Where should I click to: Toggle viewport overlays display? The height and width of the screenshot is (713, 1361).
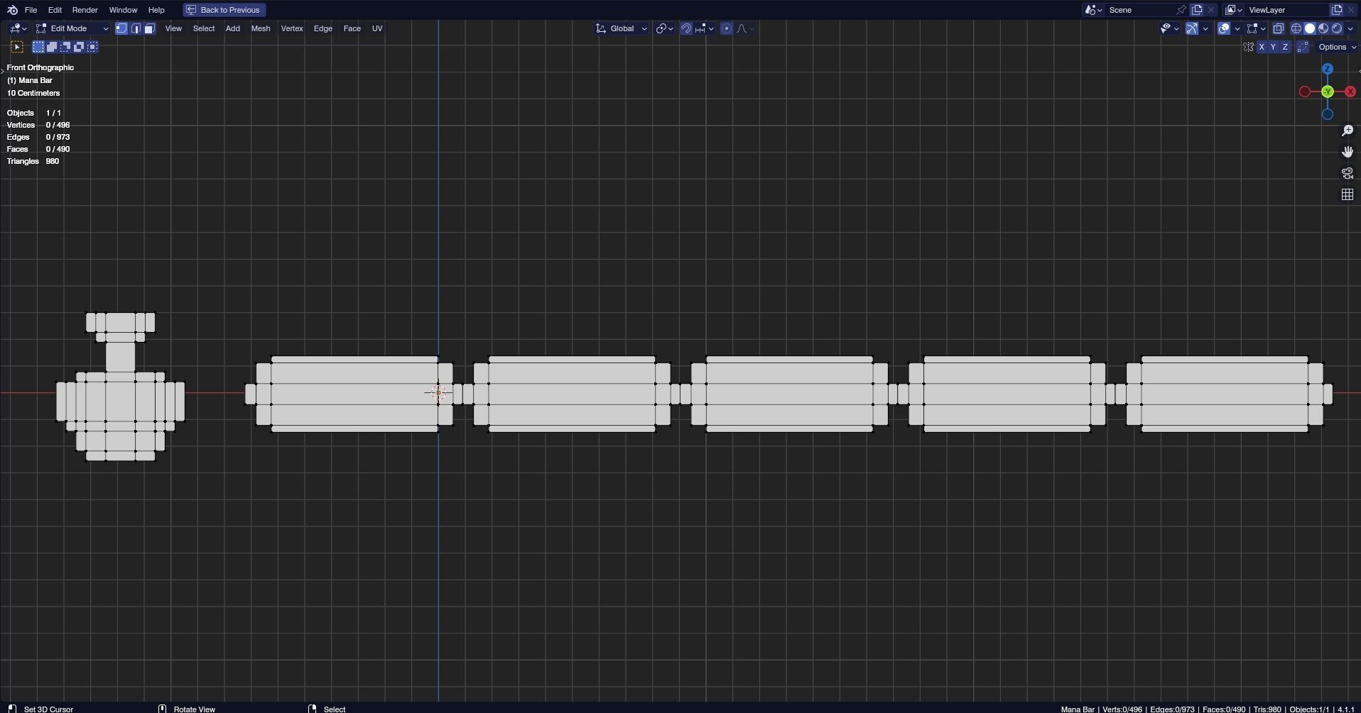click(x=1224, y=28)
